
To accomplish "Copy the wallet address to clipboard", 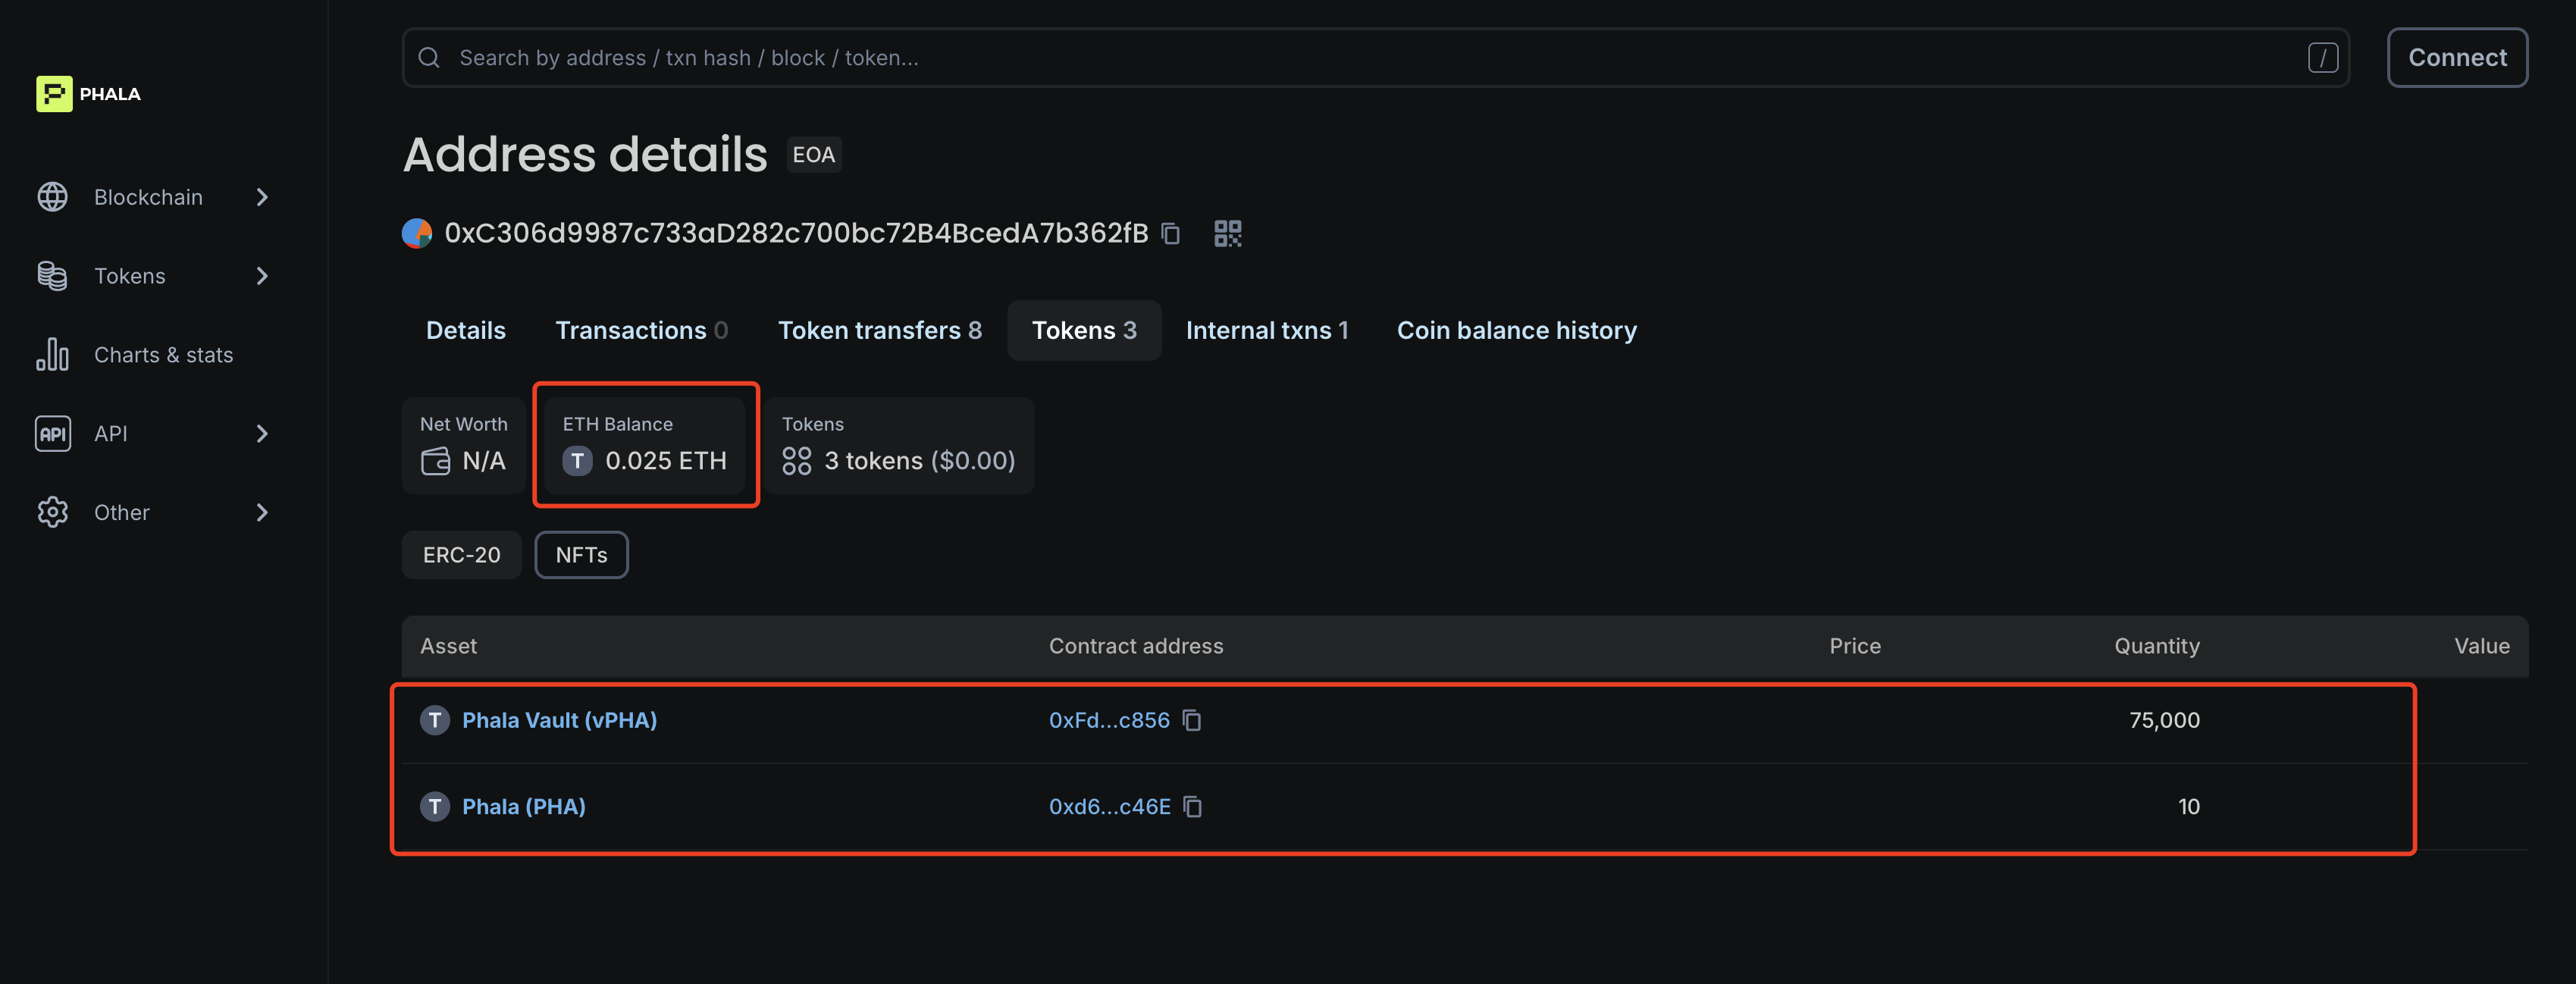I will (1170, 234).
